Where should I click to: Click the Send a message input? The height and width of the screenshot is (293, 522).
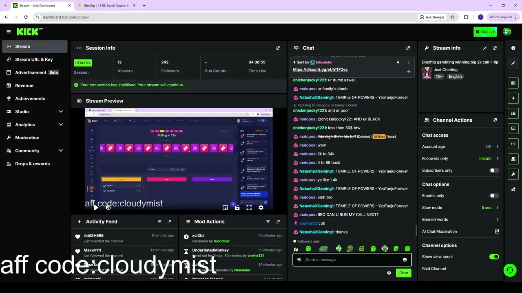click(x=352, y=260)
